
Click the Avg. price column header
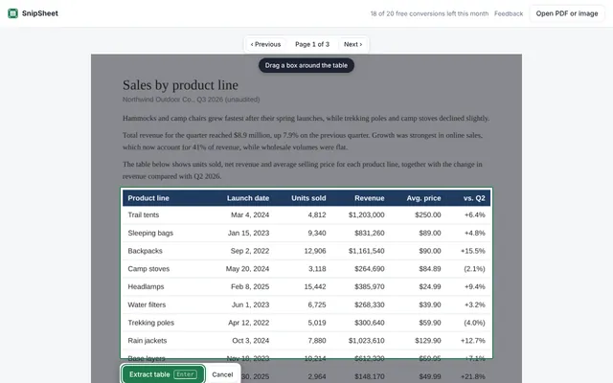pos(423,198)
